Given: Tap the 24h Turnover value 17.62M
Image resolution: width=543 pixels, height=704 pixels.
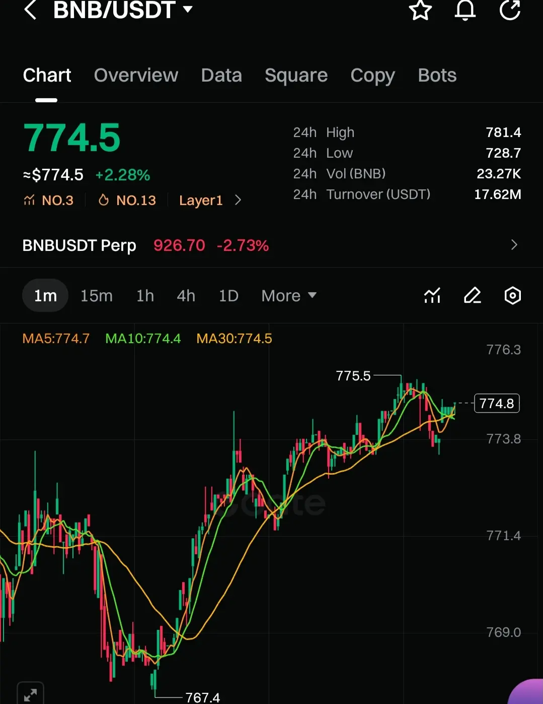Looking at the screenshot, I should [x=498, y=195].
